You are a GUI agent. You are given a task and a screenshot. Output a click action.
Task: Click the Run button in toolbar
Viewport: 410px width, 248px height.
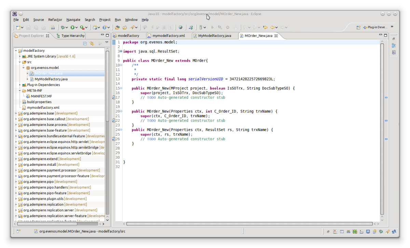pos(72,27)
